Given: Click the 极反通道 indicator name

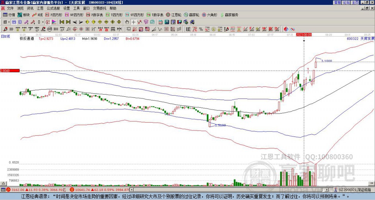Looking at the screenshot, I should click(27, 38).
